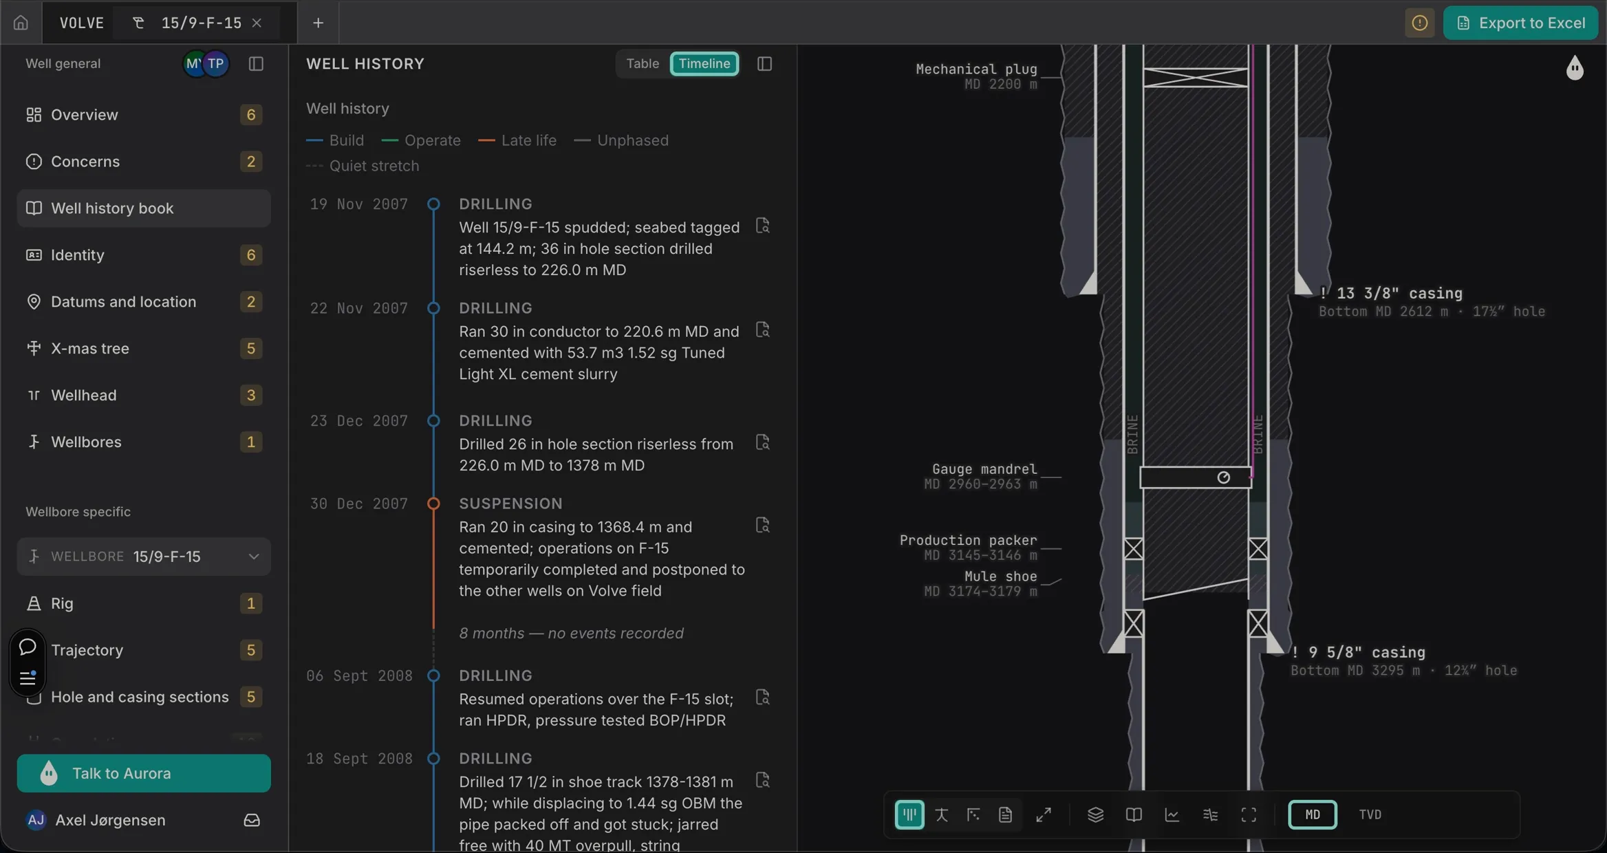Open inbox icon next to Axel Jørgensen
The image size is (1607, 853).
click(x=252, y=820)
